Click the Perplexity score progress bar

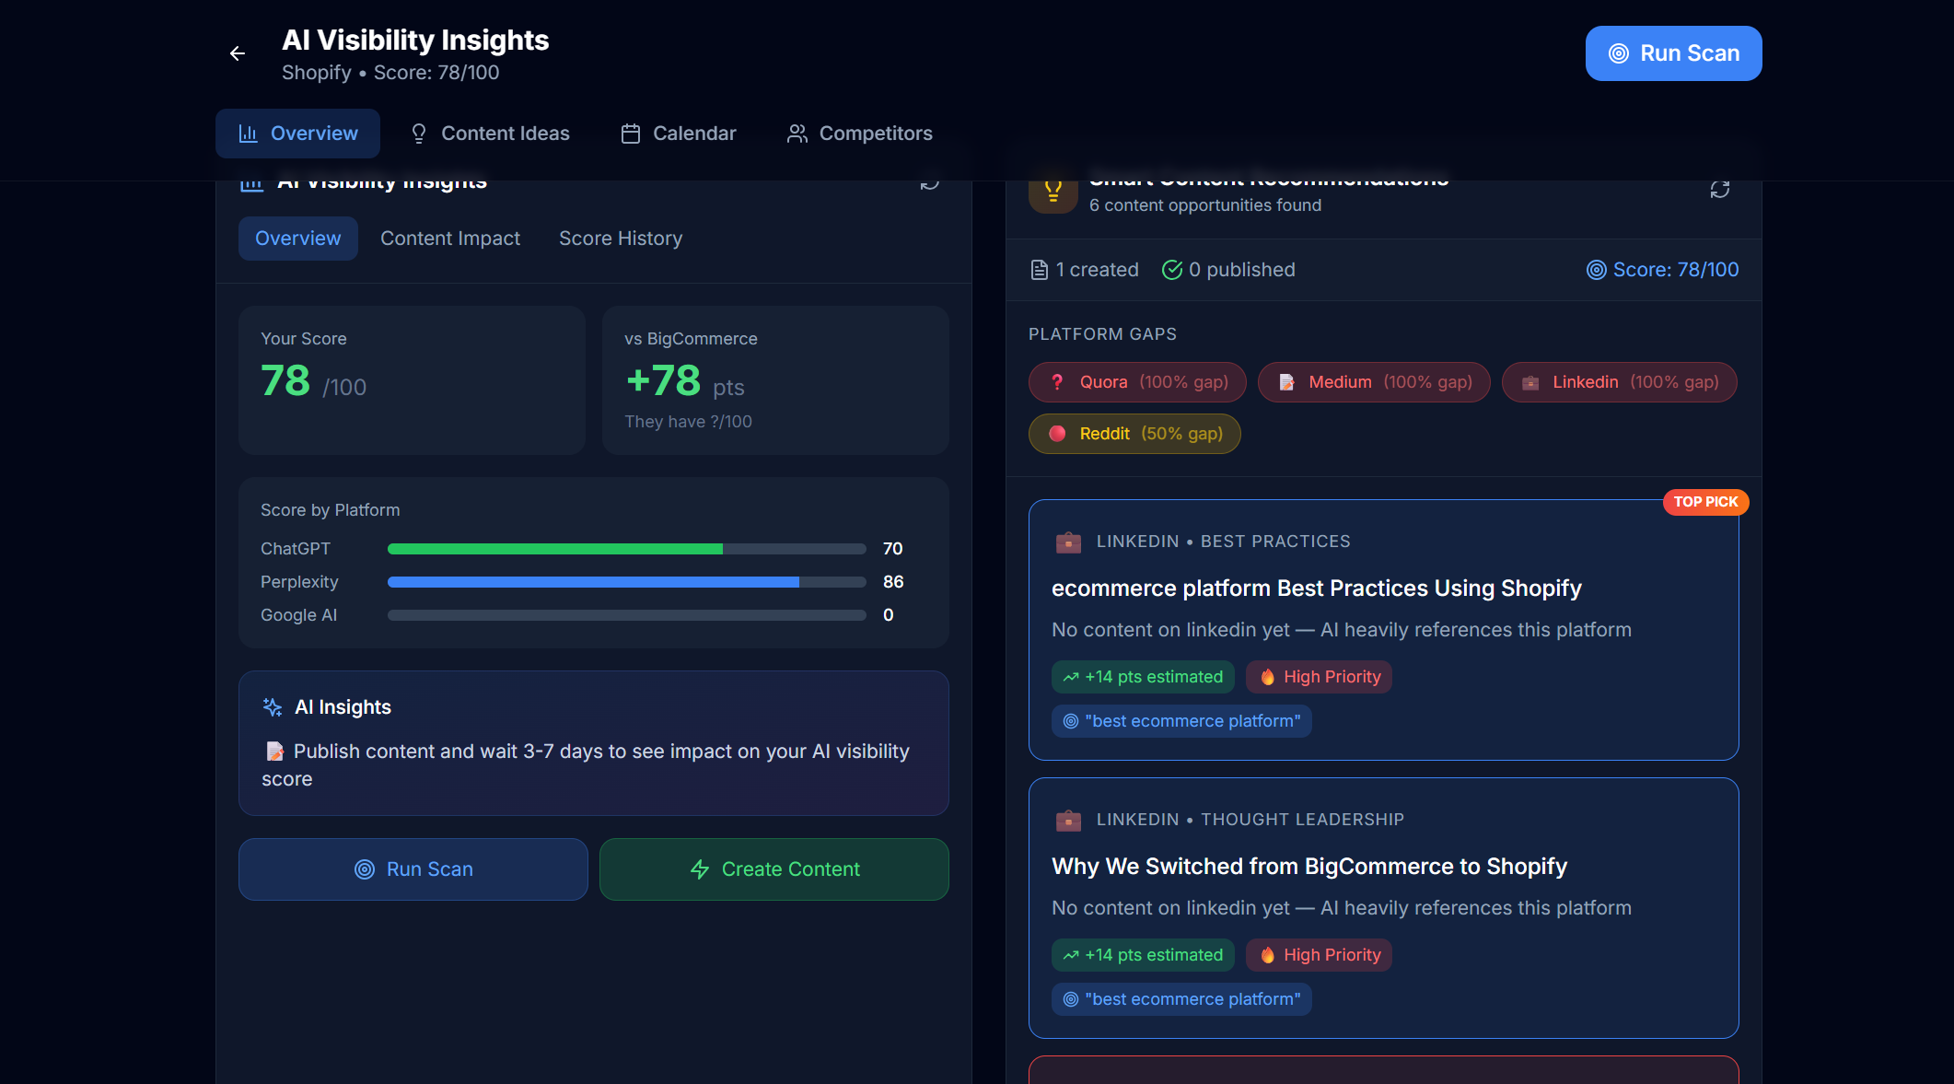[626, 581]
